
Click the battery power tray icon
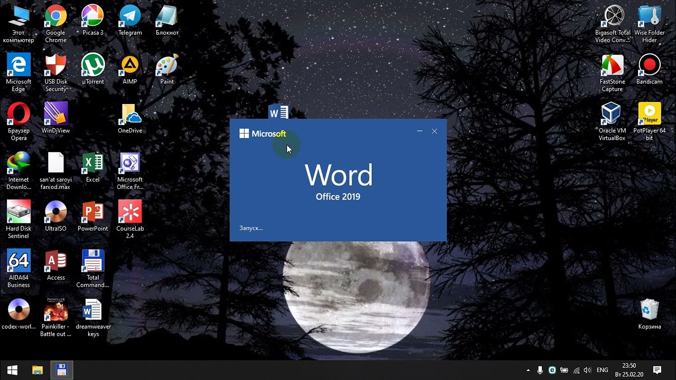564,370
